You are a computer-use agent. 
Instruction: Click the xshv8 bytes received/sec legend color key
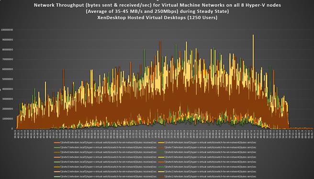tap(57, 143)
